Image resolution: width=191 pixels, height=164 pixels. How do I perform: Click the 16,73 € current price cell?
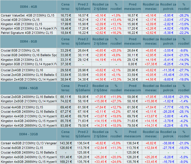tap(65, 15)
